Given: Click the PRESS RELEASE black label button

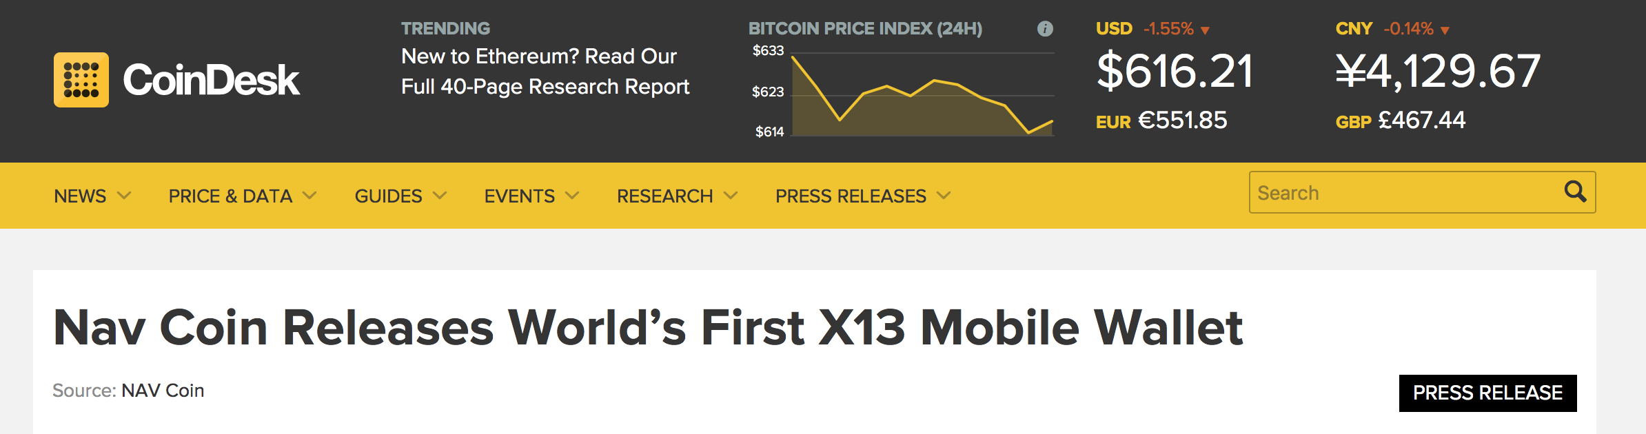Looking at the screenshot, I should pos(1487,393).
